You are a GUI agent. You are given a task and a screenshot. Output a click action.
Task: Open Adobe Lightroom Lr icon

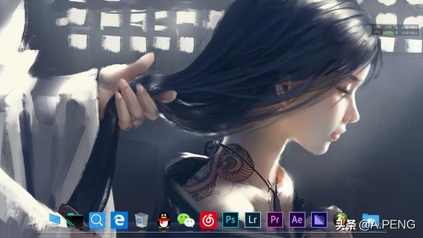point(252,220)
